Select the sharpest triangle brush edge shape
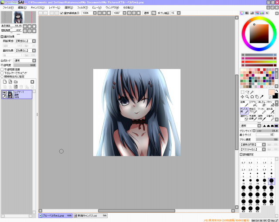This screenshot has height=222, width=279. tap(265, 126)
